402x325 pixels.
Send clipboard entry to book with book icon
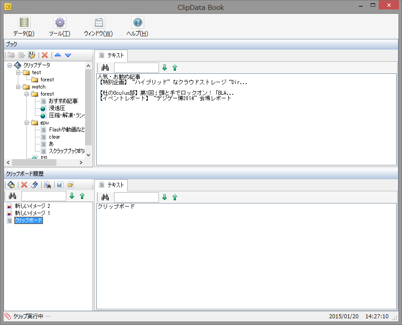(11, 185)
